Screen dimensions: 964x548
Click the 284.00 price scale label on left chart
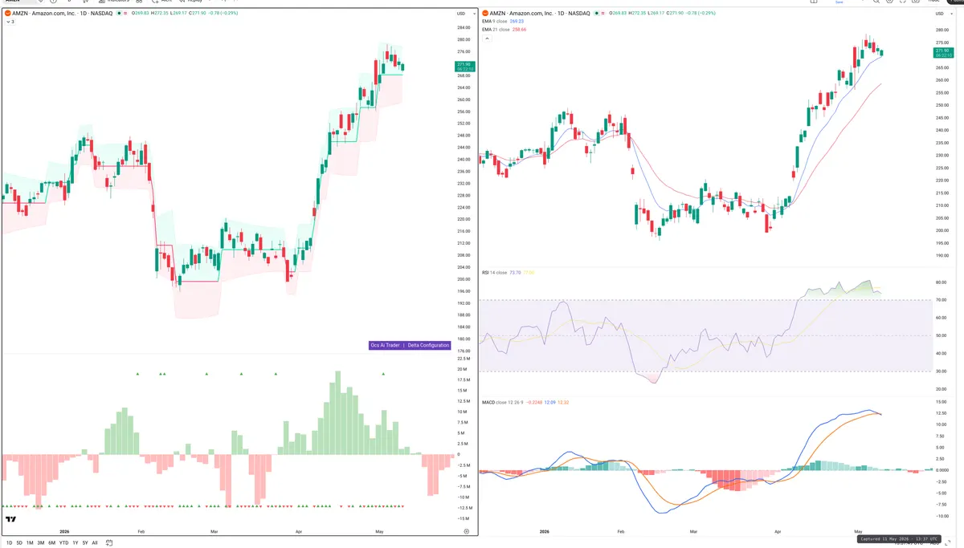click(463, 28)
